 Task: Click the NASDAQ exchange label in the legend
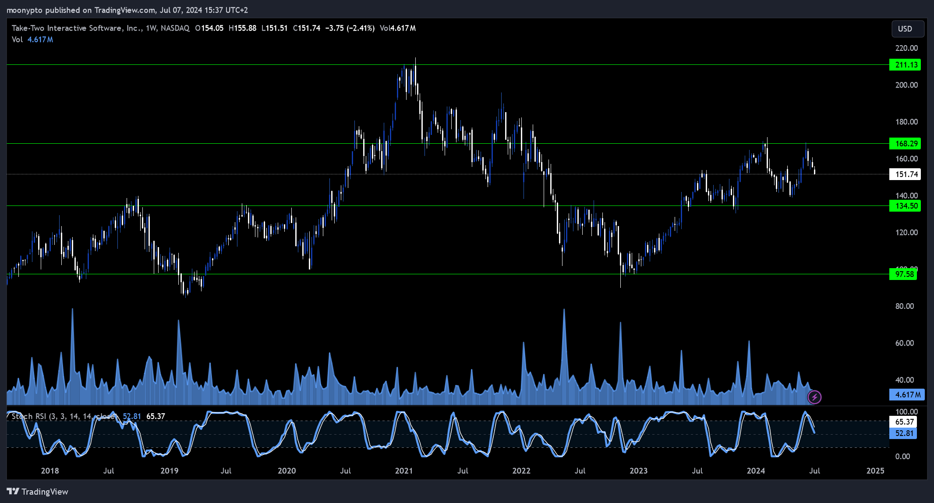point(175,28)
